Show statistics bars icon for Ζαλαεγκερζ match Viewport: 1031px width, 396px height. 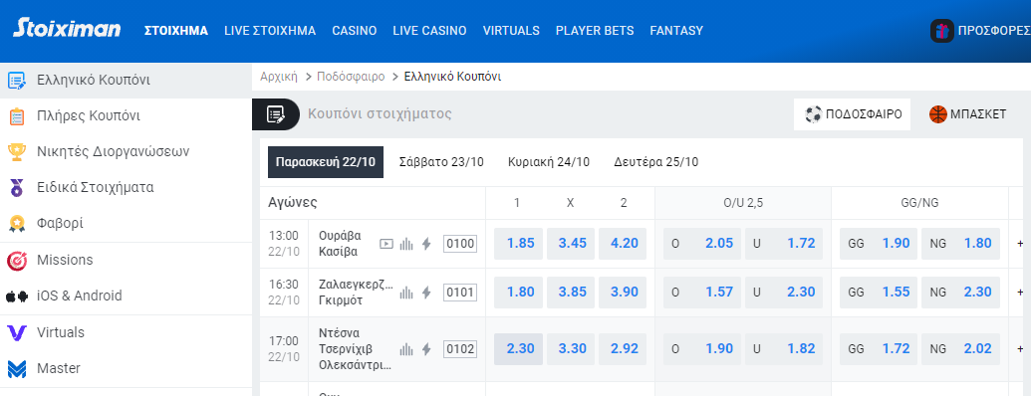click(x=407, y=293)
